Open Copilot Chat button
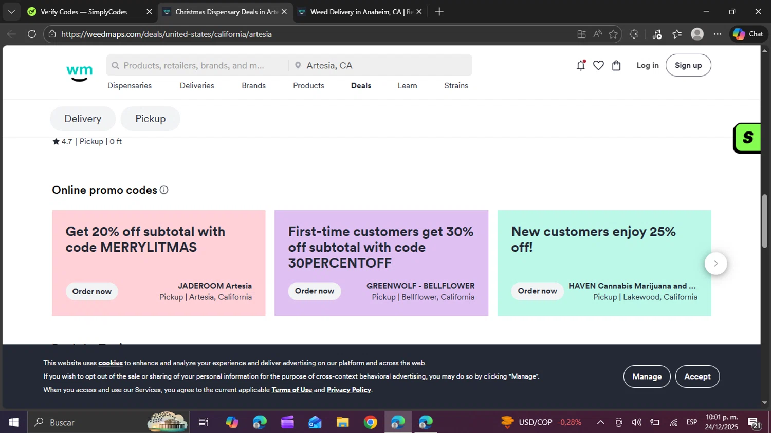 point(748,34)
